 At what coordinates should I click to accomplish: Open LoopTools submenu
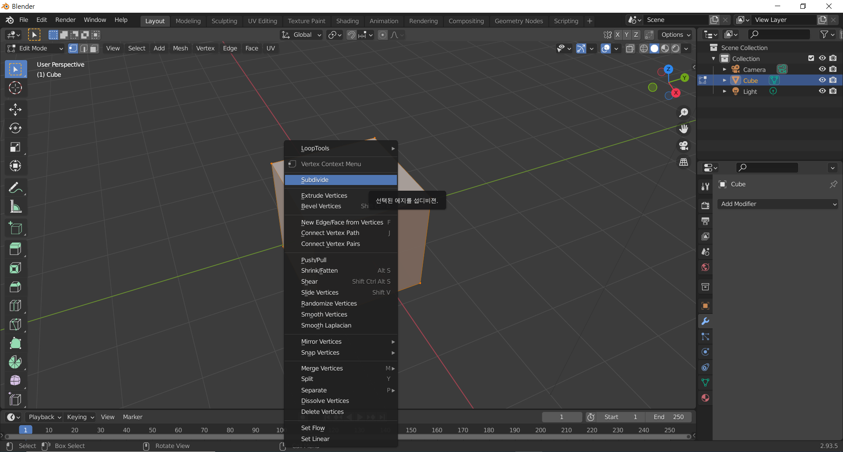coord(341,148)
